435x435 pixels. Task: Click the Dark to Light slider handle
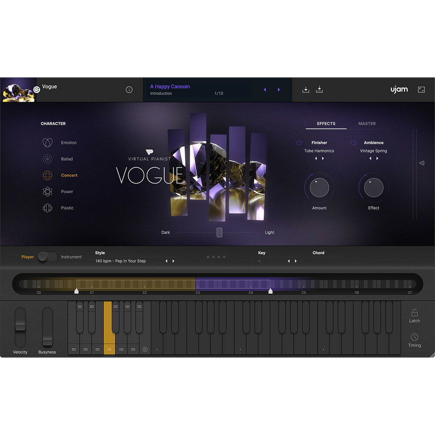pyautogui.click(x=219, y=232)
